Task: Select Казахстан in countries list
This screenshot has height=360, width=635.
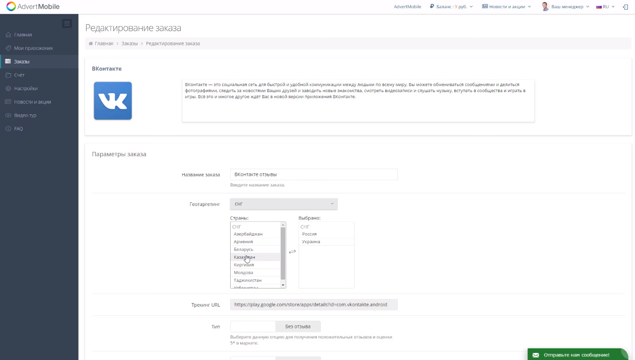Action: click(x=244, y=257)
